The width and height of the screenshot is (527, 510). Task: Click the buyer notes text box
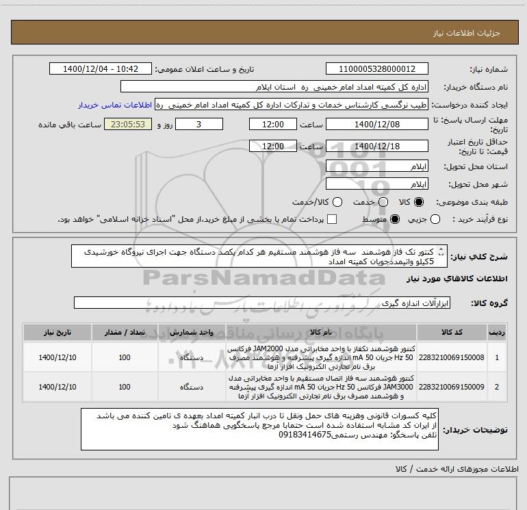(x=259, y=429)
